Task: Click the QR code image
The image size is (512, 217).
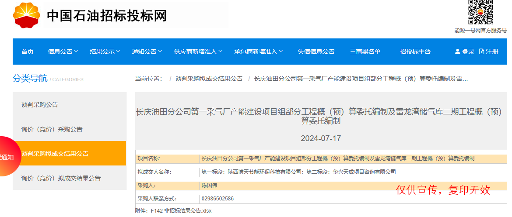Action: coord(480,12)
